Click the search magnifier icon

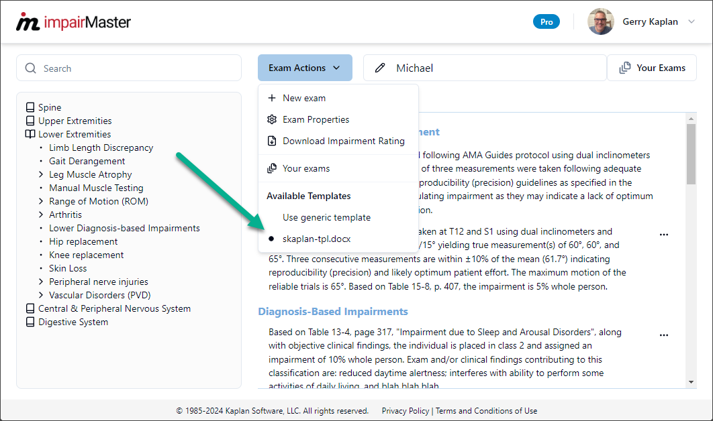tap(30, 68)
